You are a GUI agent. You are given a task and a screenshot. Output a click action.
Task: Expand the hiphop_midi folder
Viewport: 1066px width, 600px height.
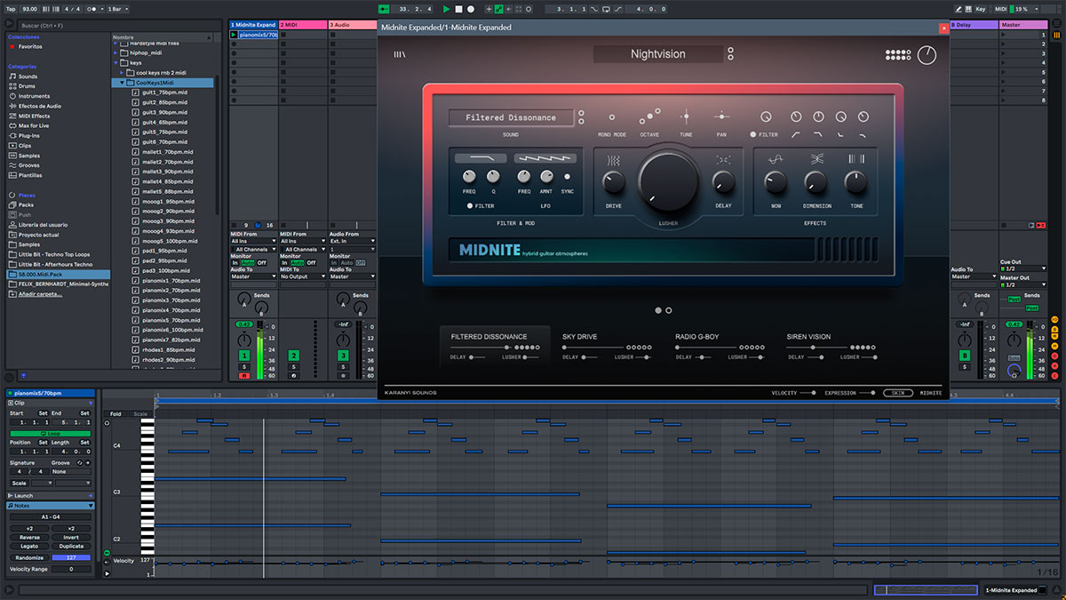click(x=115, y=52)
